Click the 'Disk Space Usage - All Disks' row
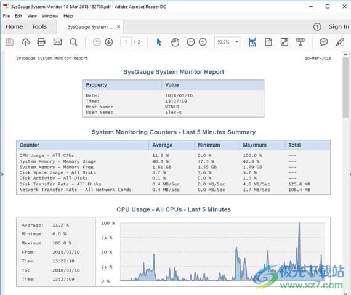 click(173, 172)
